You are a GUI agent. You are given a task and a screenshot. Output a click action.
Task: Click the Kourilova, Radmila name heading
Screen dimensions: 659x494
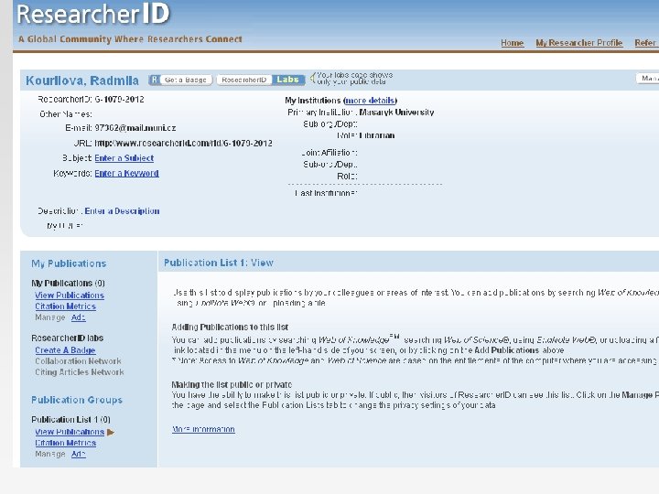82,81
